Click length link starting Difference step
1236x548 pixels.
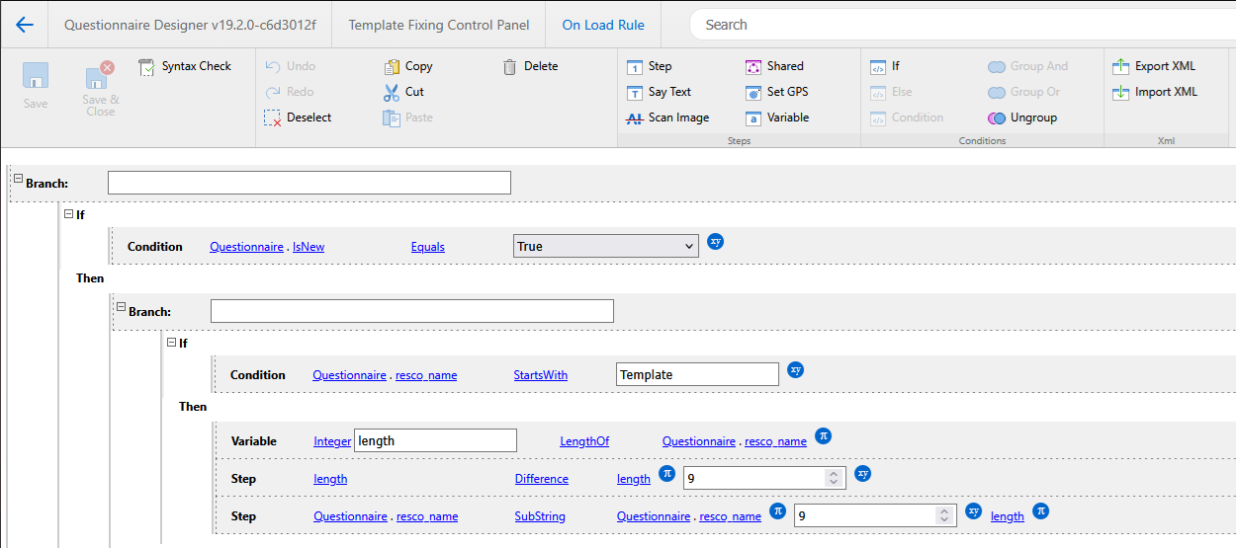[x=330, y=479]
